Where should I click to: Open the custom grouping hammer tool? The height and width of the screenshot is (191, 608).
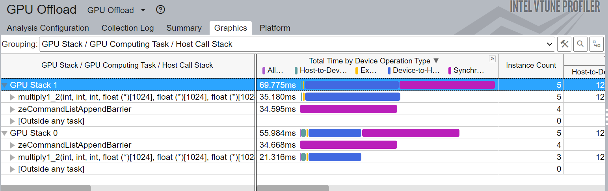point(564,44)
